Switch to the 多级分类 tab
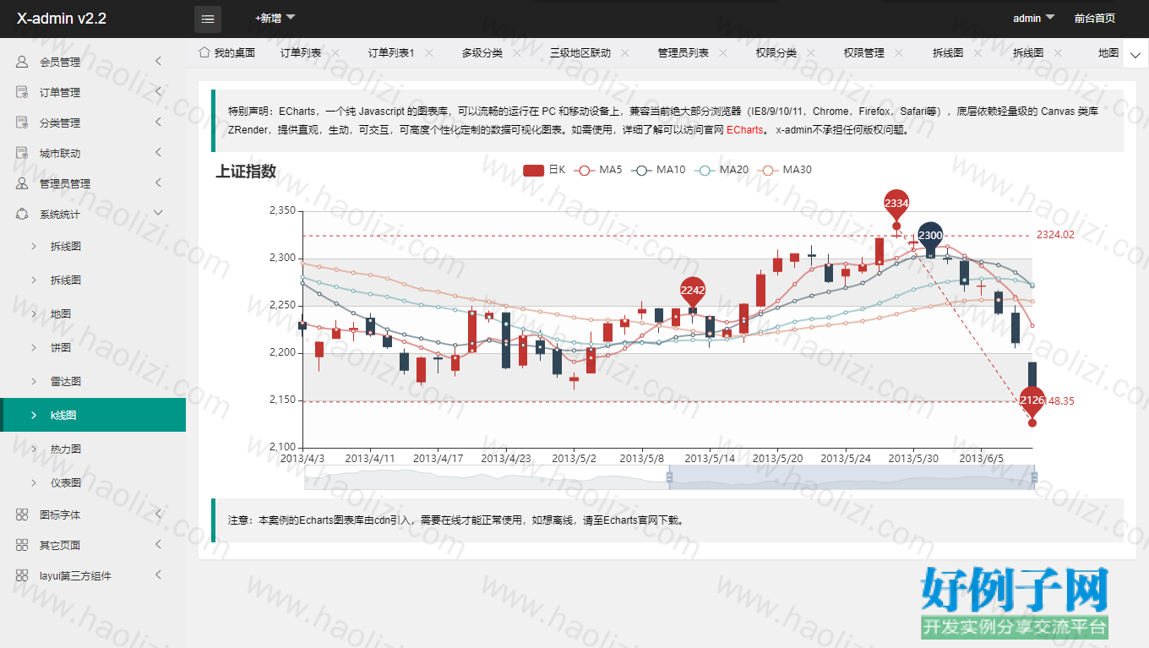Viewport: 1149px width, 648px height. pyautogui.click(x=482, y=53)
